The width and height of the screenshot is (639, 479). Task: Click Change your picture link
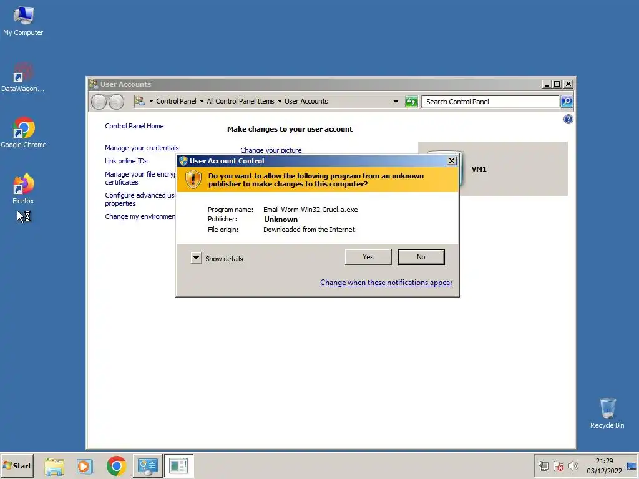(x=271, y=150)
